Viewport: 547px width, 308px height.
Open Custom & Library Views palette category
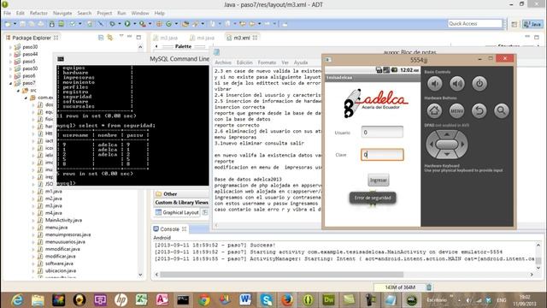coord(181,203)
